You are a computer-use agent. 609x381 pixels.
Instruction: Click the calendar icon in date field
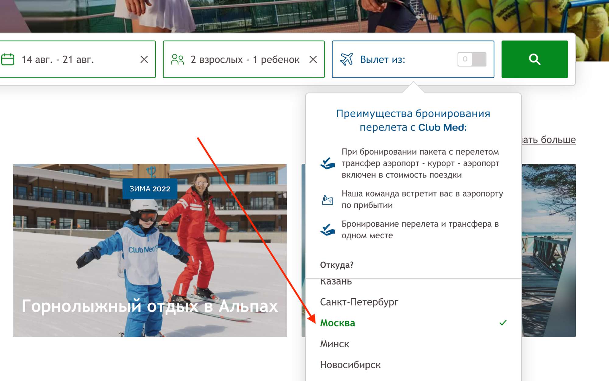point(8,59)
